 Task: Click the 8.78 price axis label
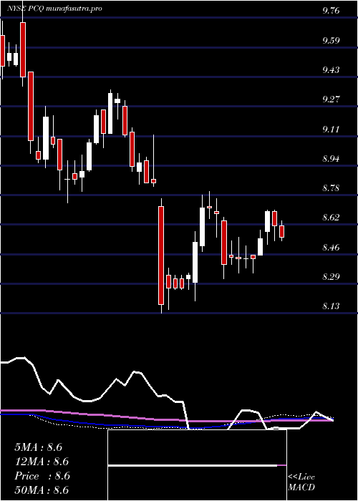click(331, 188)
